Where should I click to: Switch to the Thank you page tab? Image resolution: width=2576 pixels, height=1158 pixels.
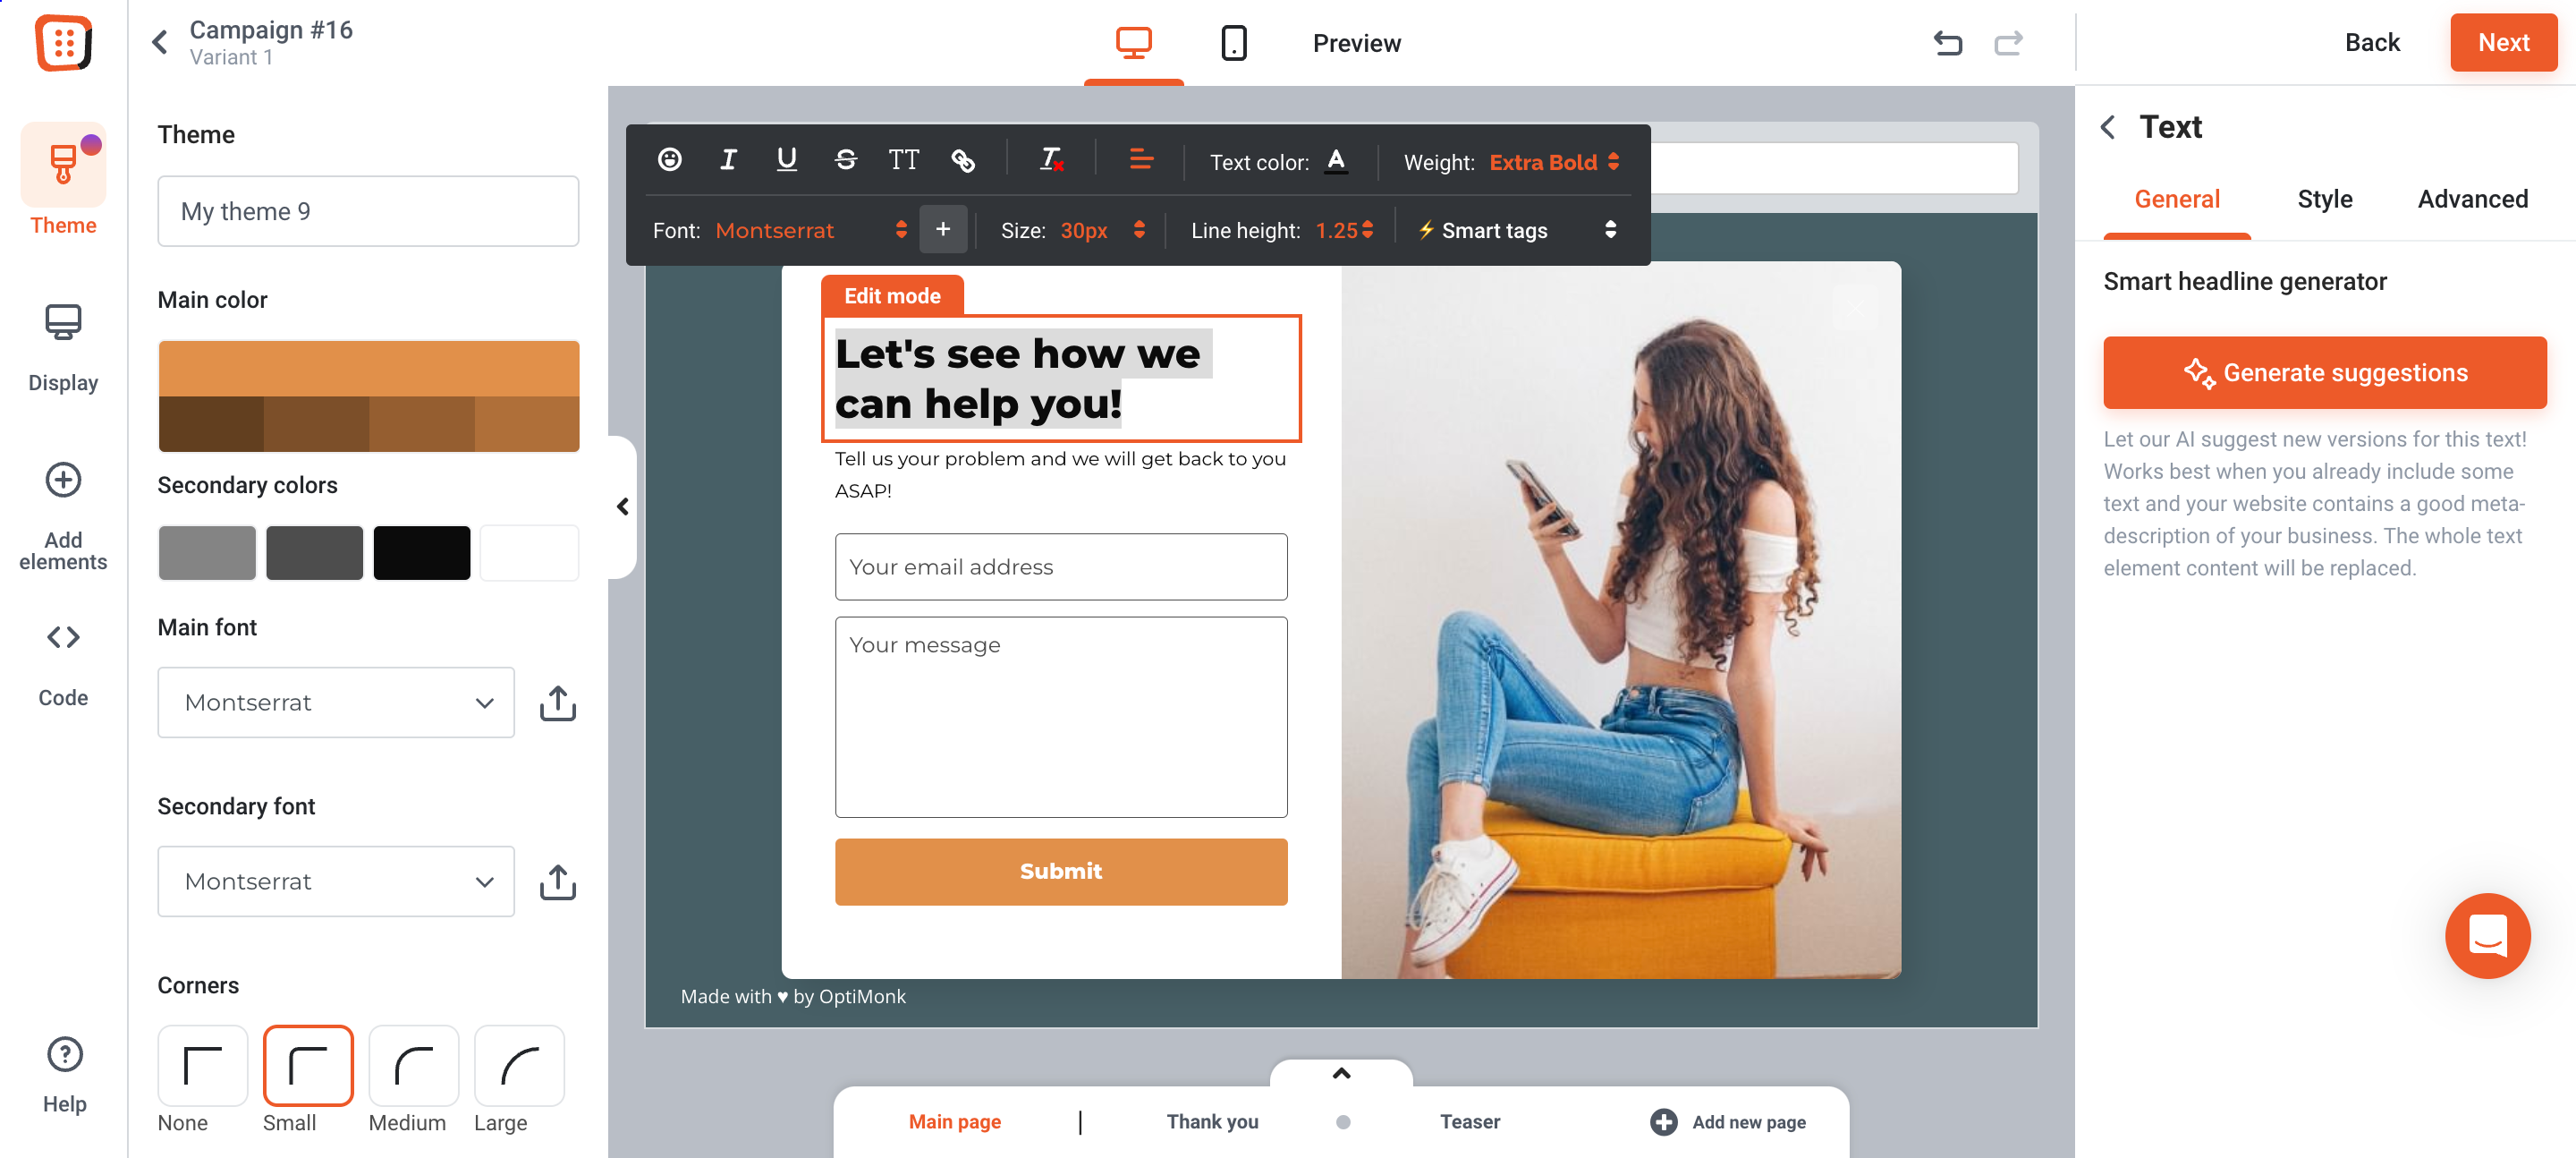point(1213,1122)
